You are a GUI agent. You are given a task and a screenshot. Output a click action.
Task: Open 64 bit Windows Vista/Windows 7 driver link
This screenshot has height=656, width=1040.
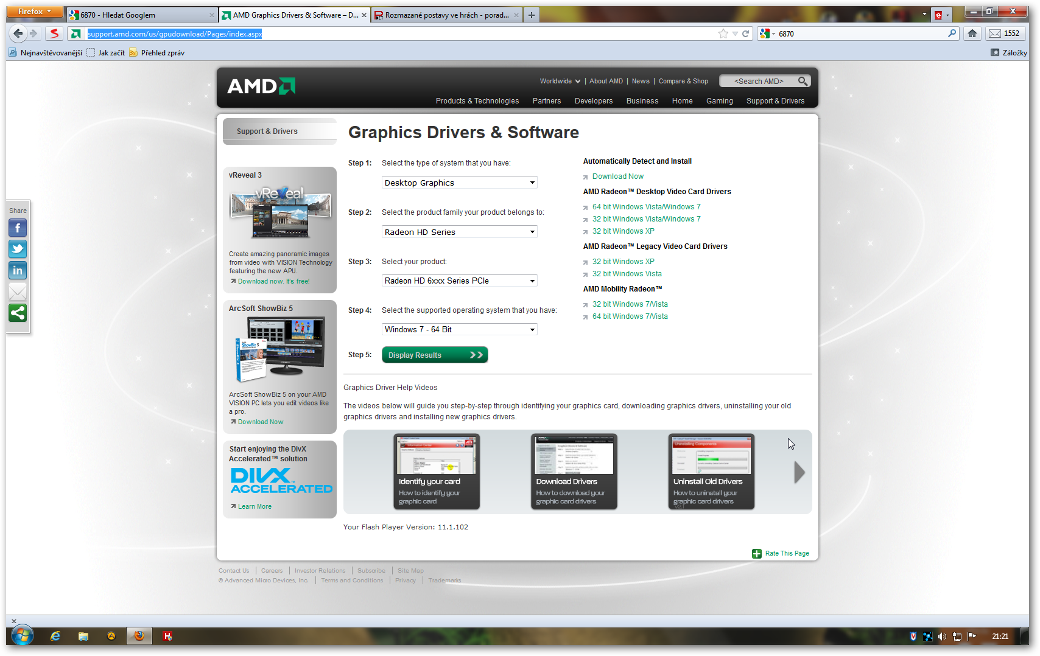pyautogui.click(x=646, y=207)
